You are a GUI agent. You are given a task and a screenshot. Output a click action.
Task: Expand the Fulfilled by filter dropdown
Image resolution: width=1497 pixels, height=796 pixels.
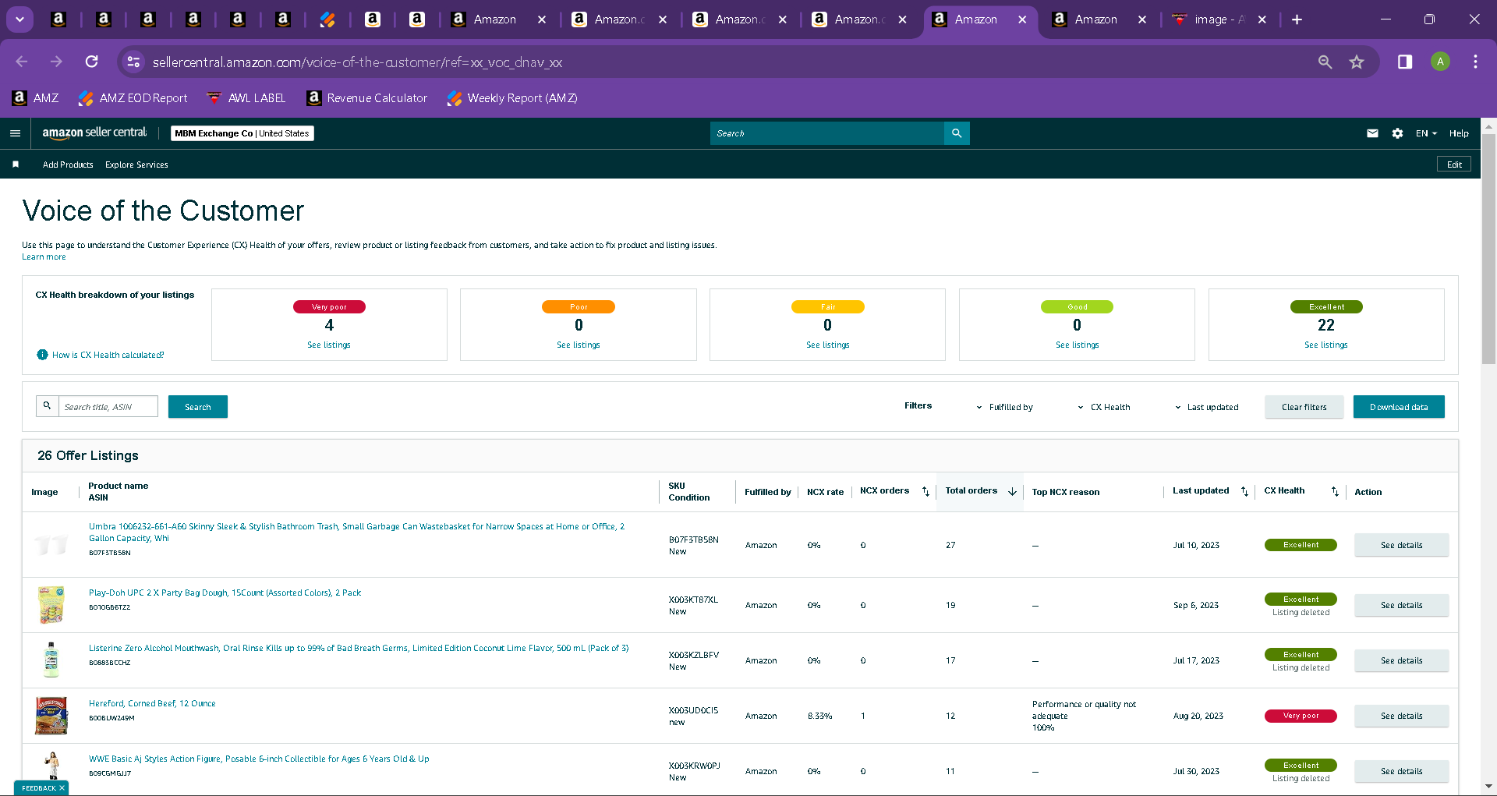pyautogui.click(x=1004, y=407)
